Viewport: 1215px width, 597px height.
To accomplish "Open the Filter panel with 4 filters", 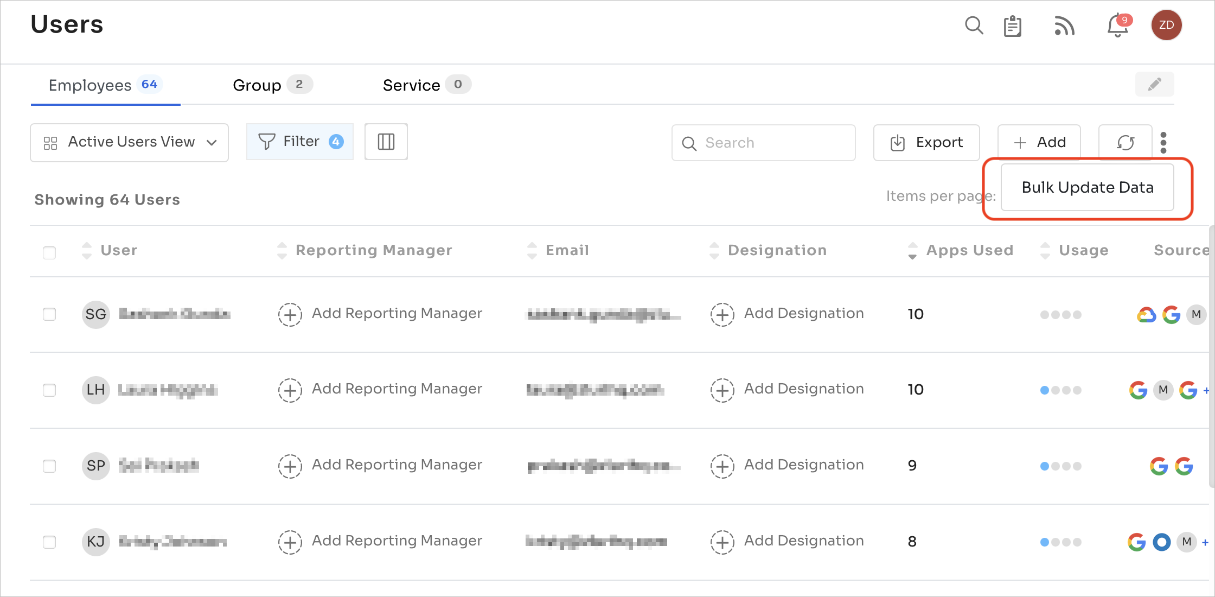I will click(299, 142).
